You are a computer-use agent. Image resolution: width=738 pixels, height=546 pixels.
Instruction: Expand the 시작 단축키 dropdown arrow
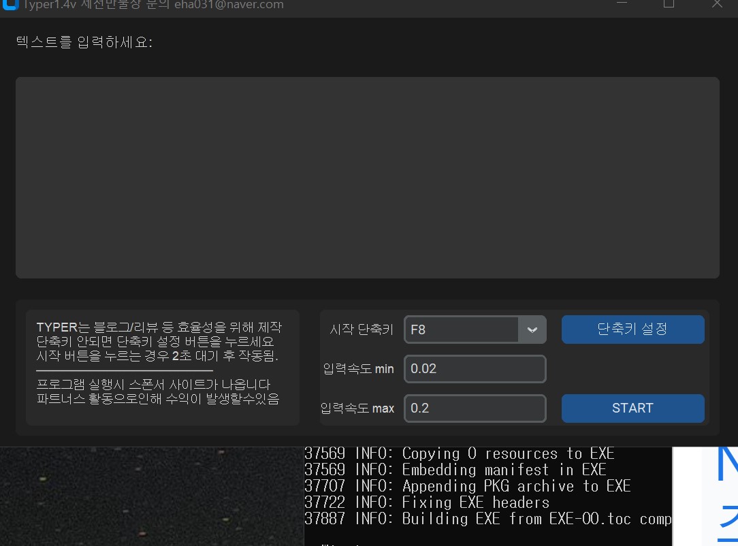click(532, 330)
